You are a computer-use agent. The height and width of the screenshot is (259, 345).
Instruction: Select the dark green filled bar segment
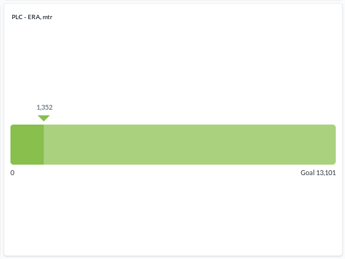pos(27,144)
